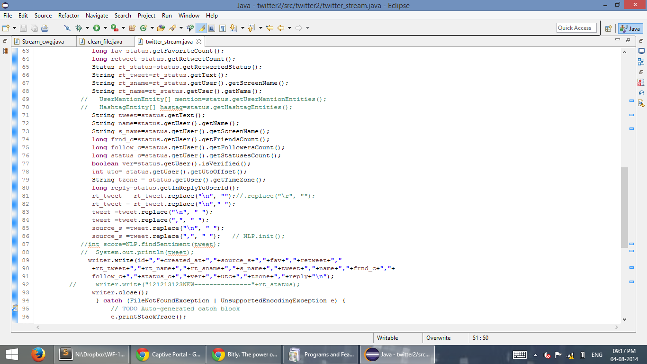Viewport: 647px width, 364px height.
Task: Click the network signal tray icon
Action: coord(570,355)
